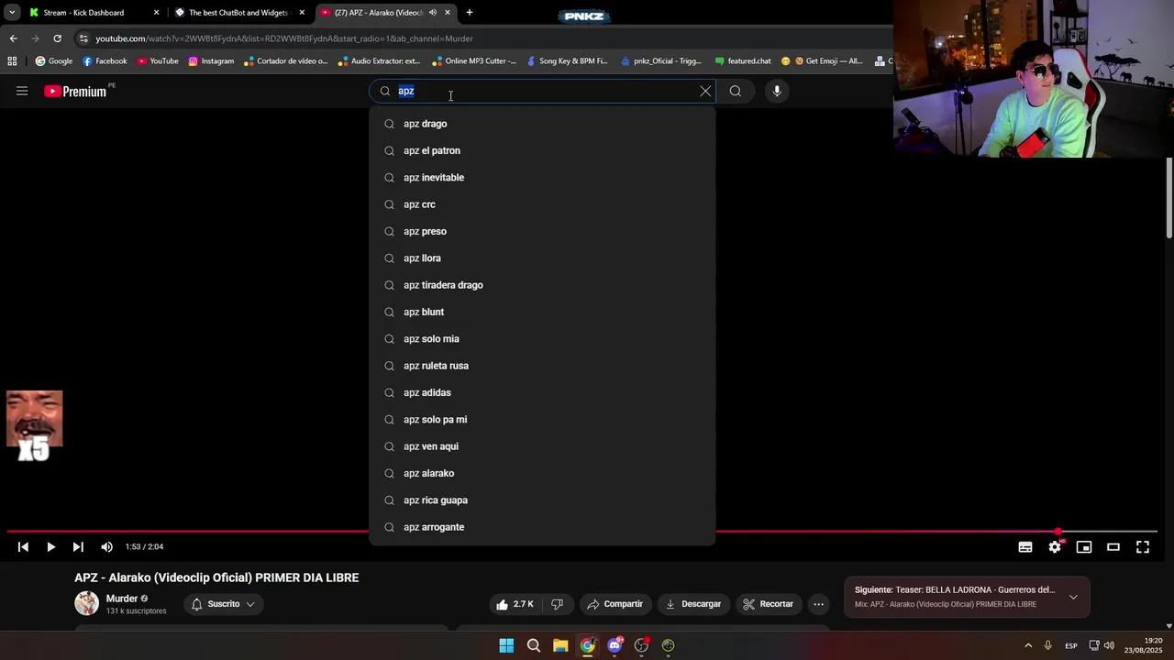Select 'apz solo mia' suggestion
This screenshot has width=1174, height=660.
click(542, 339)
